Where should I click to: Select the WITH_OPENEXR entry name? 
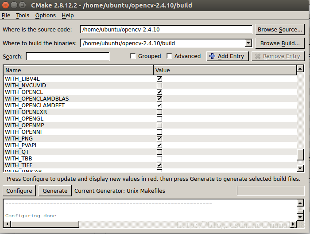coord(26,112)
